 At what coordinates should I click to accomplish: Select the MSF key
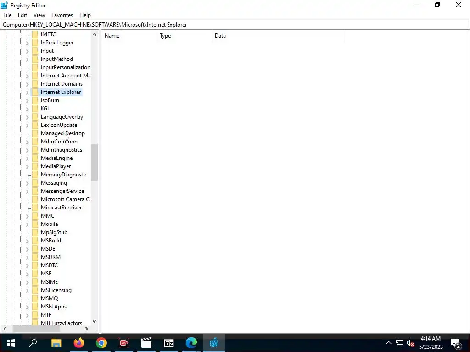coord(46,274)
